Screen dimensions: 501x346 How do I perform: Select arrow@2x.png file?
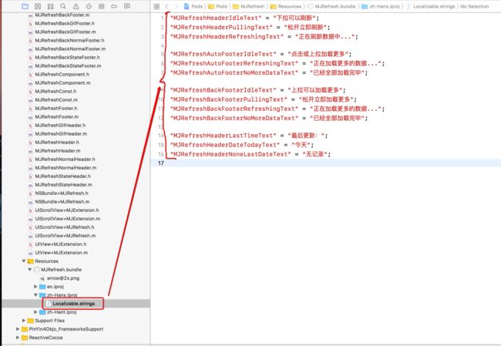(63, 278)
